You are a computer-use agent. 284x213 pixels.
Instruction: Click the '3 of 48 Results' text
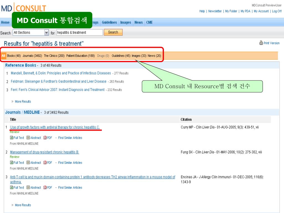[x=51, y=65]
